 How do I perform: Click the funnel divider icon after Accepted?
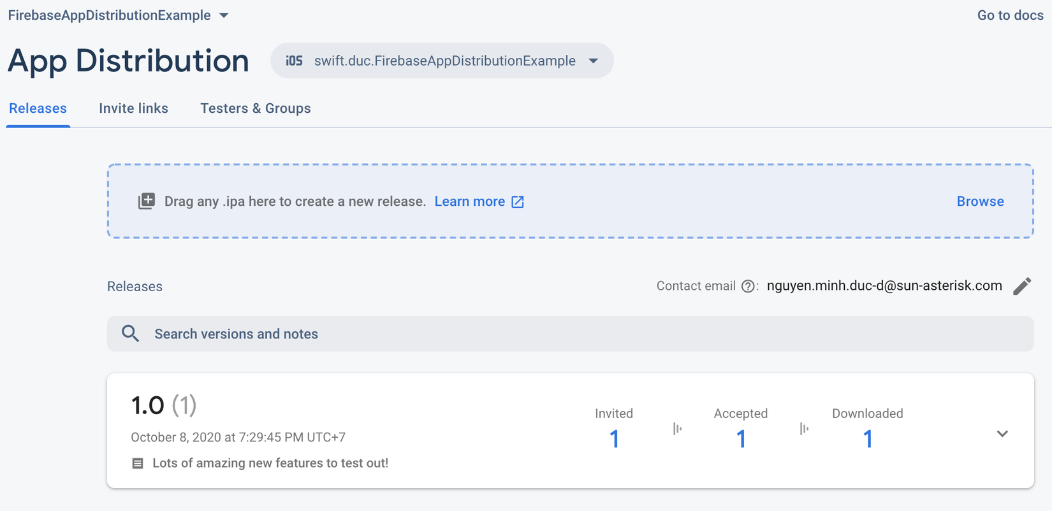[804, 429]
